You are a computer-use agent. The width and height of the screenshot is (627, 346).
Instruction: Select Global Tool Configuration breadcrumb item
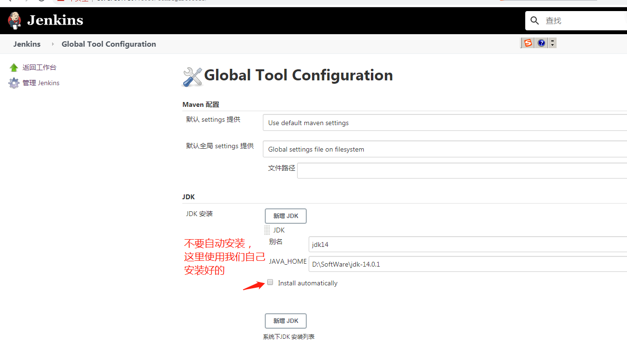109,44
